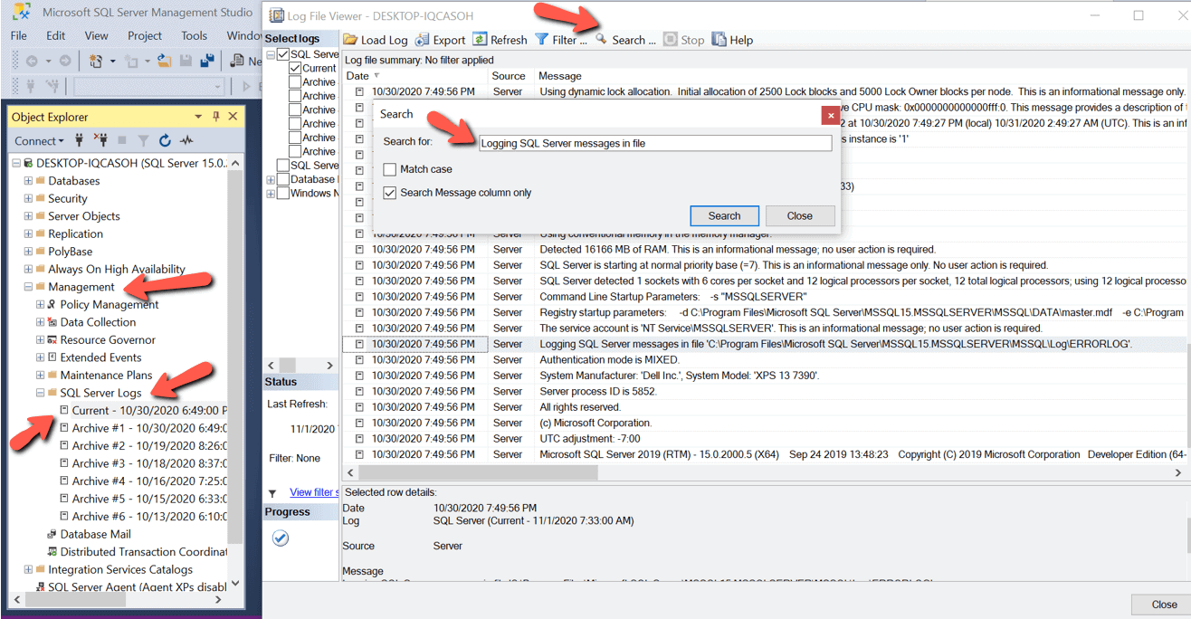Uncheck the Match case option
The image size is (1191, 619).
[390, 168]
